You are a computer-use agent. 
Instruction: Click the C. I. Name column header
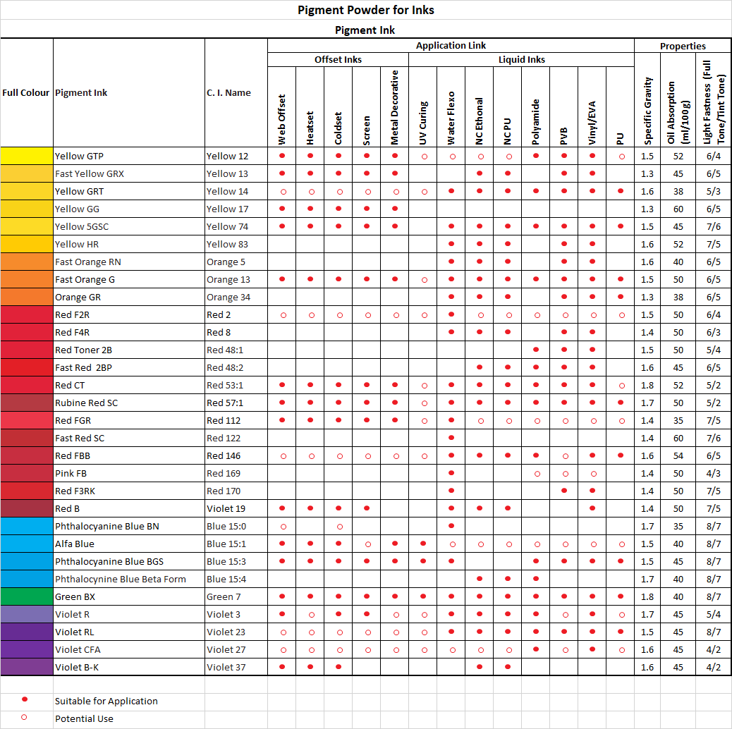pos(228,92)
